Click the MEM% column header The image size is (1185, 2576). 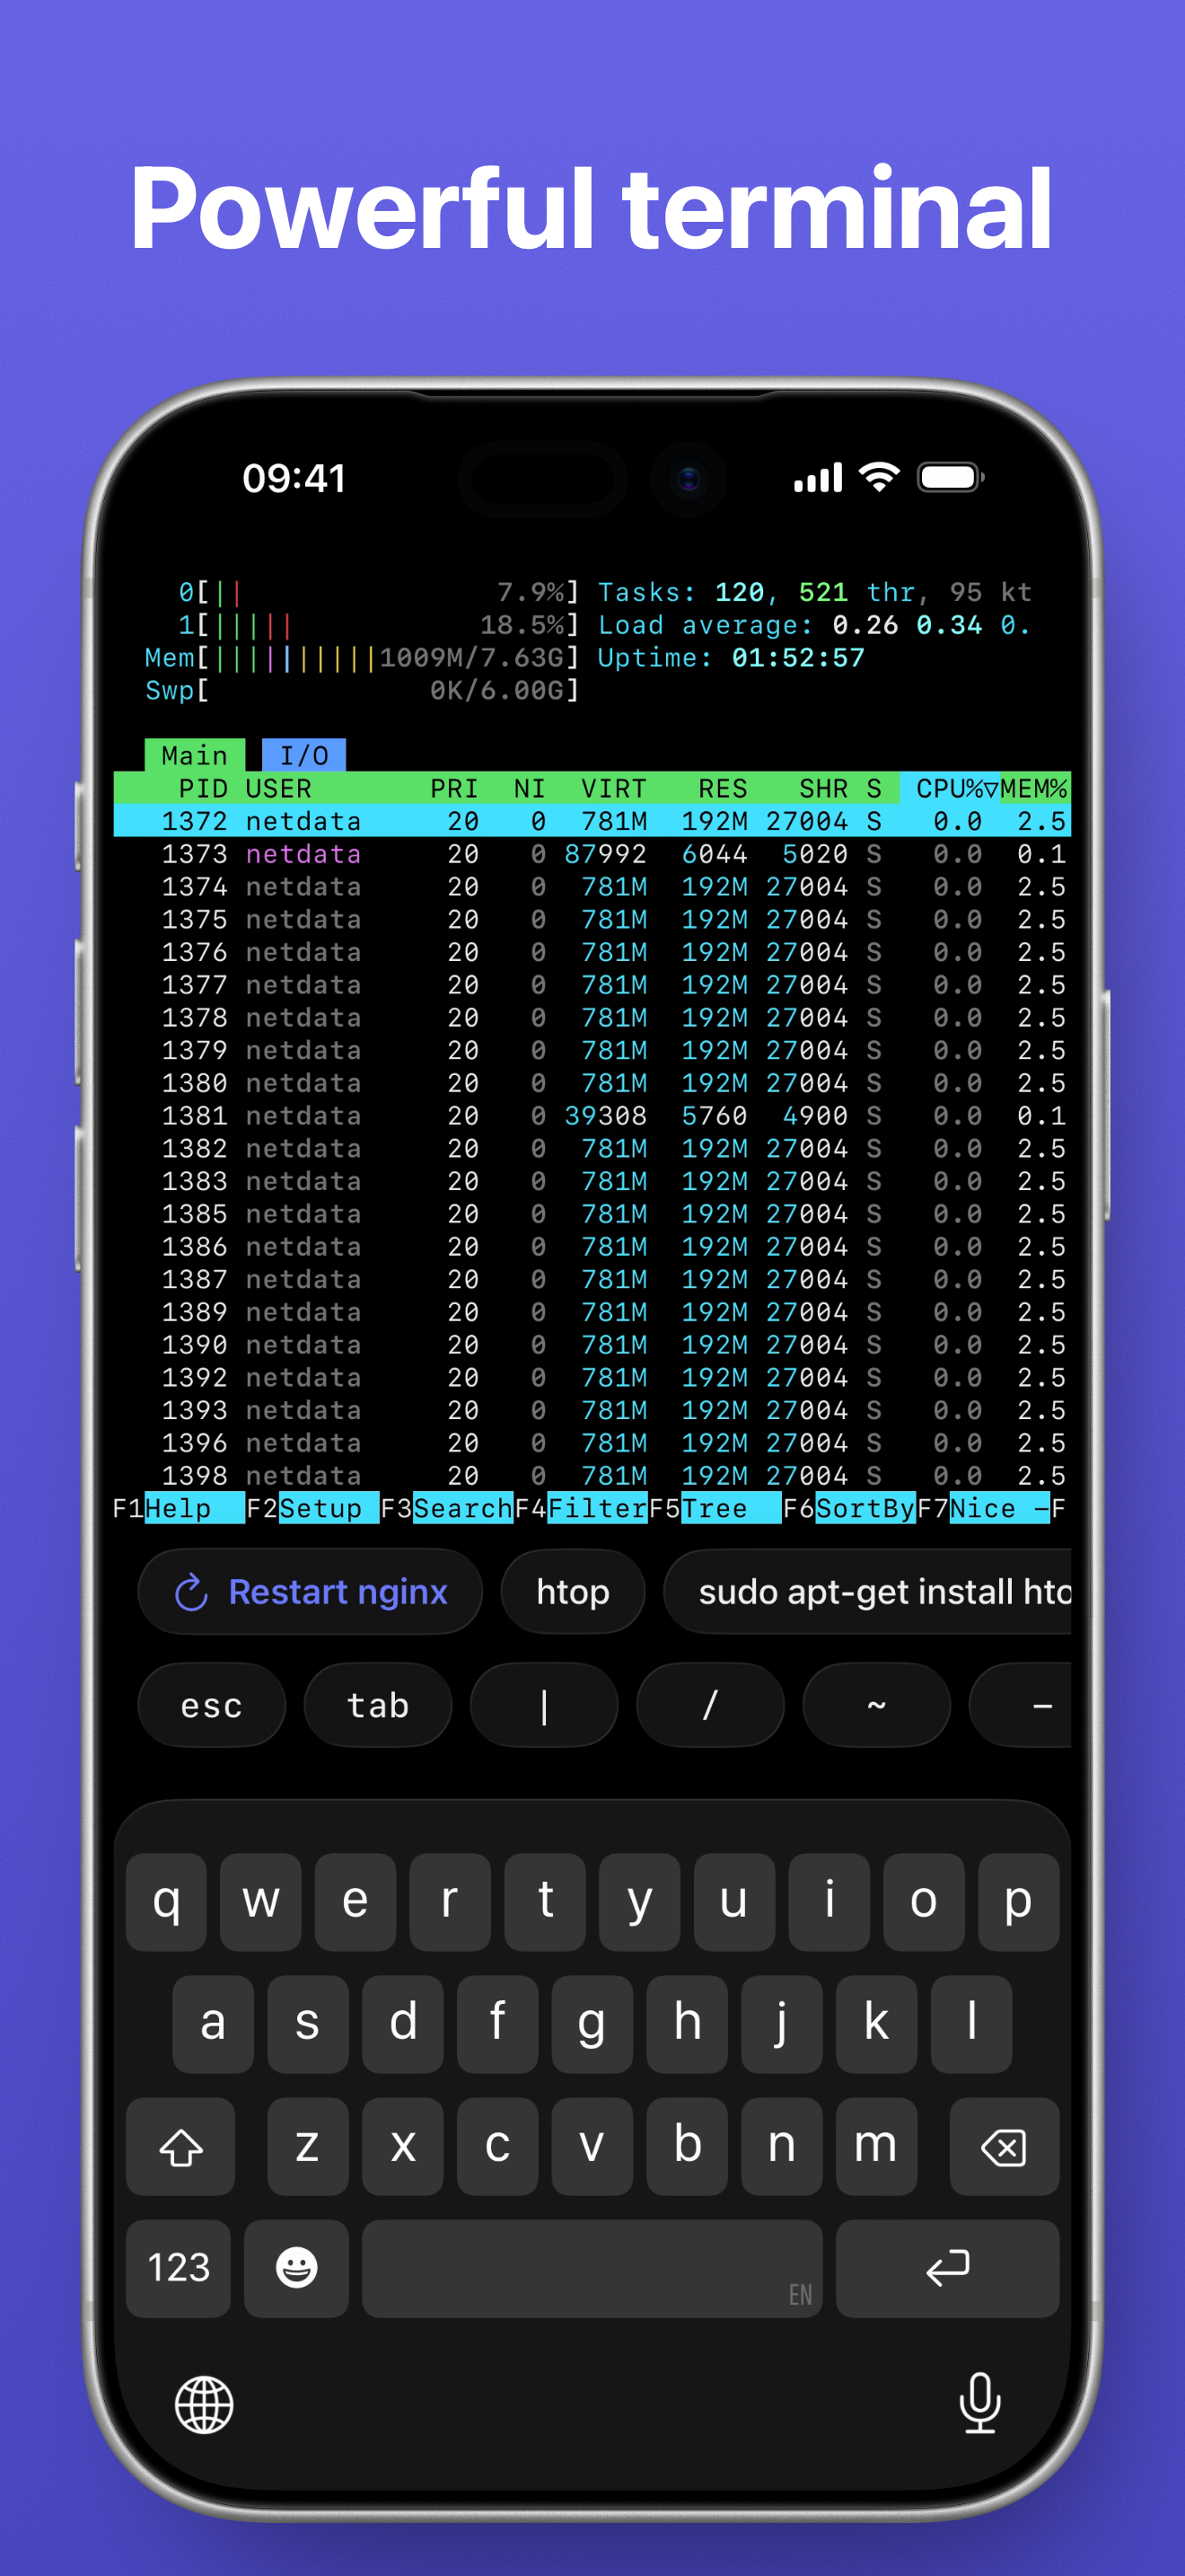tap(1034, 788)
